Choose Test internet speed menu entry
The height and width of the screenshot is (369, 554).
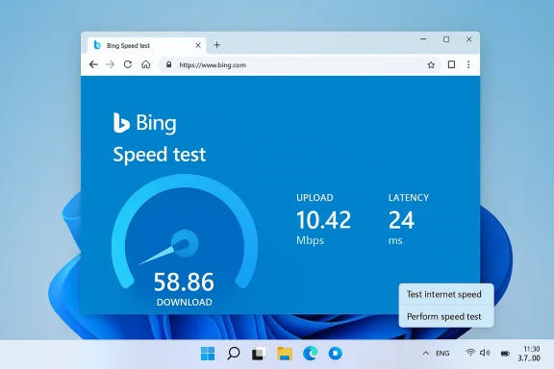446,294
